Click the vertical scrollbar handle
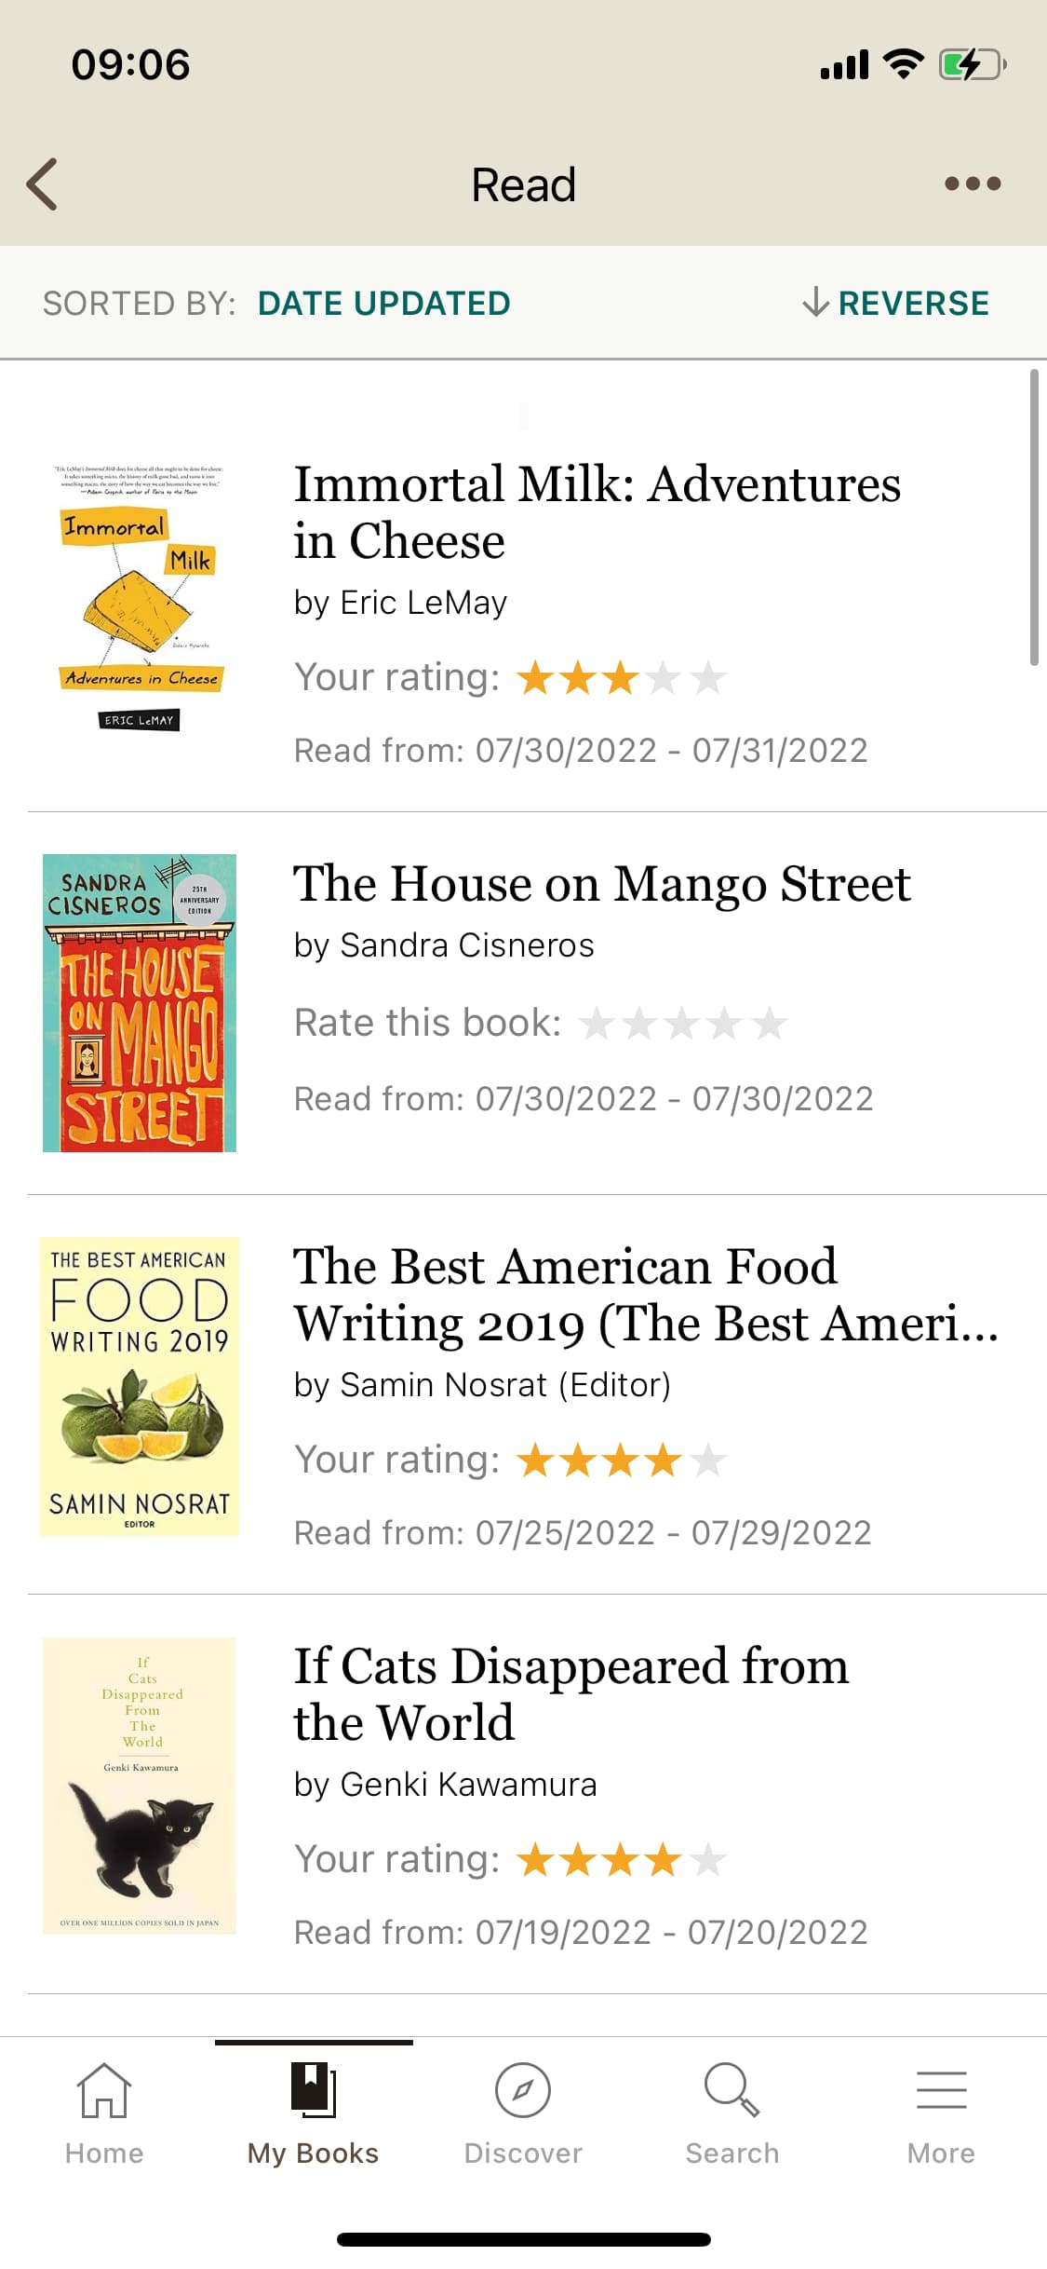This screenshot has height=2269, width=1047. click(x=1034, y=518)
